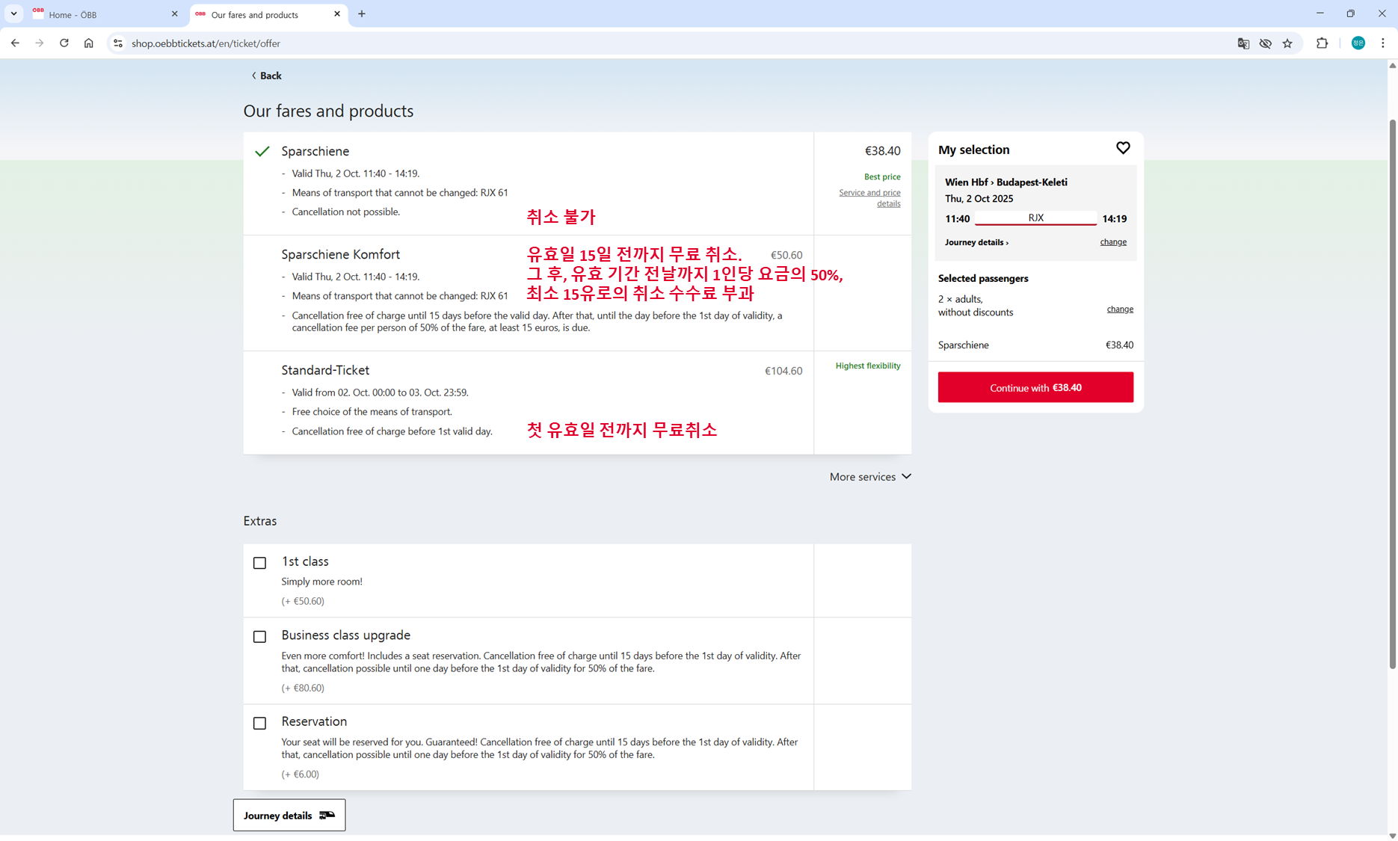Viewport: 1398px width, 841px height.
Task: Go to previous page via Back link
Action: point(266,76)
